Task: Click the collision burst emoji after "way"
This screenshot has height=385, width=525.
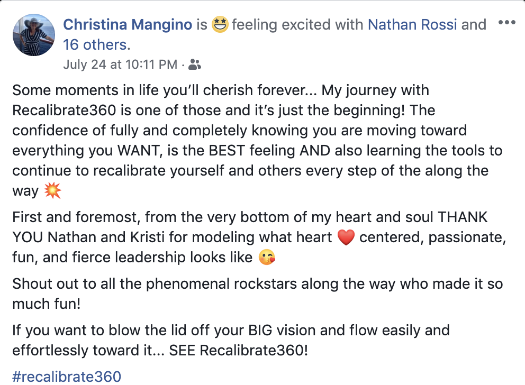Action: (52, 191)
